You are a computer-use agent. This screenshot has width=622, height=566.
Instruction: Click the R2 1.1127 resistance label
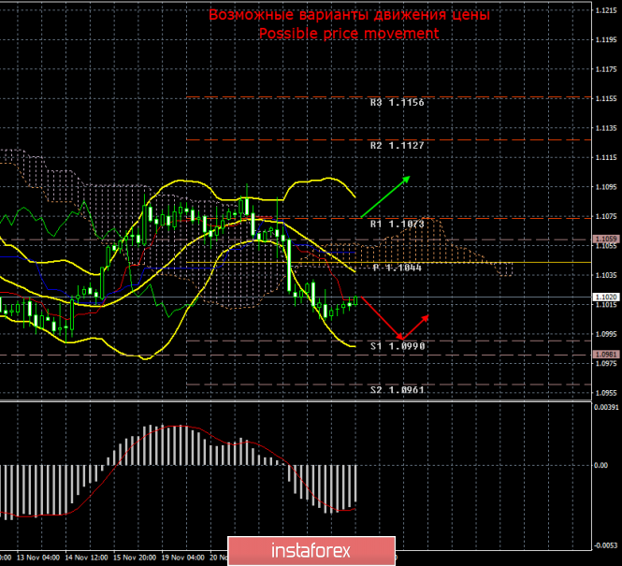(397, 145)
